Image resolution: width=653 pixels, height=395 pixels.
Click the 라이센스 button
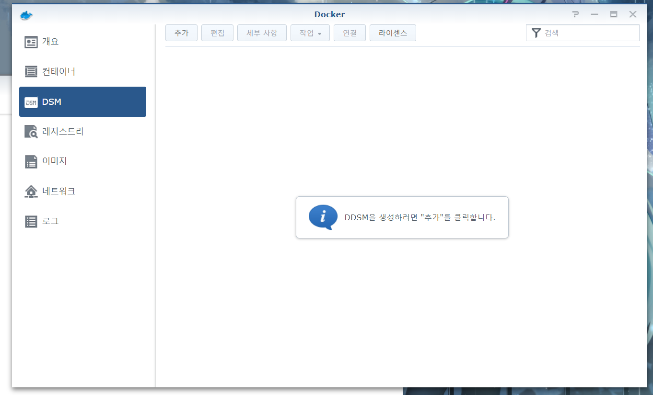(x=393, y=33)
